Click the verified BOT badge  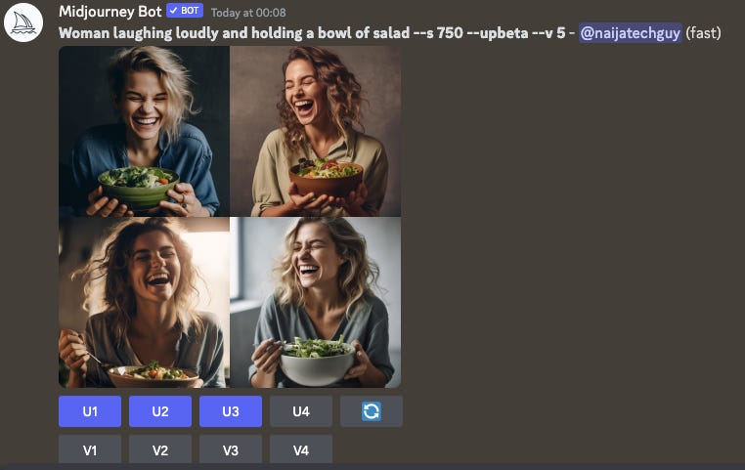pyautogui.click(x=185, y=11)
